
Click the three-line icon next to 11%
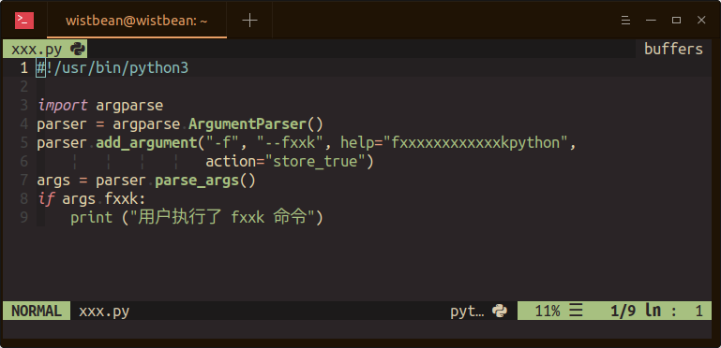pyautogui.click(x=576, y=312)
